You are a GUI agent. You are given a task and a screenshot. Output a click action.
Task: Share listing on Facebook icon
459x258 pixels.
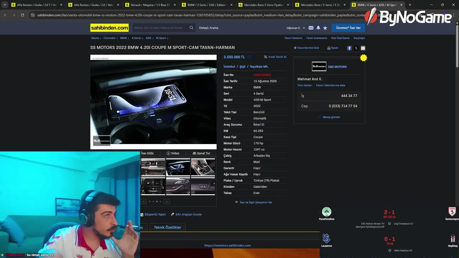point(349,48)
